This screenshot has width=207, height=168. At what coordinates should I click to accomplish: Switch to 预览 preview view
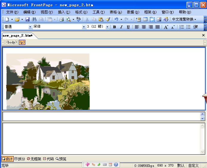pos(61,159)
